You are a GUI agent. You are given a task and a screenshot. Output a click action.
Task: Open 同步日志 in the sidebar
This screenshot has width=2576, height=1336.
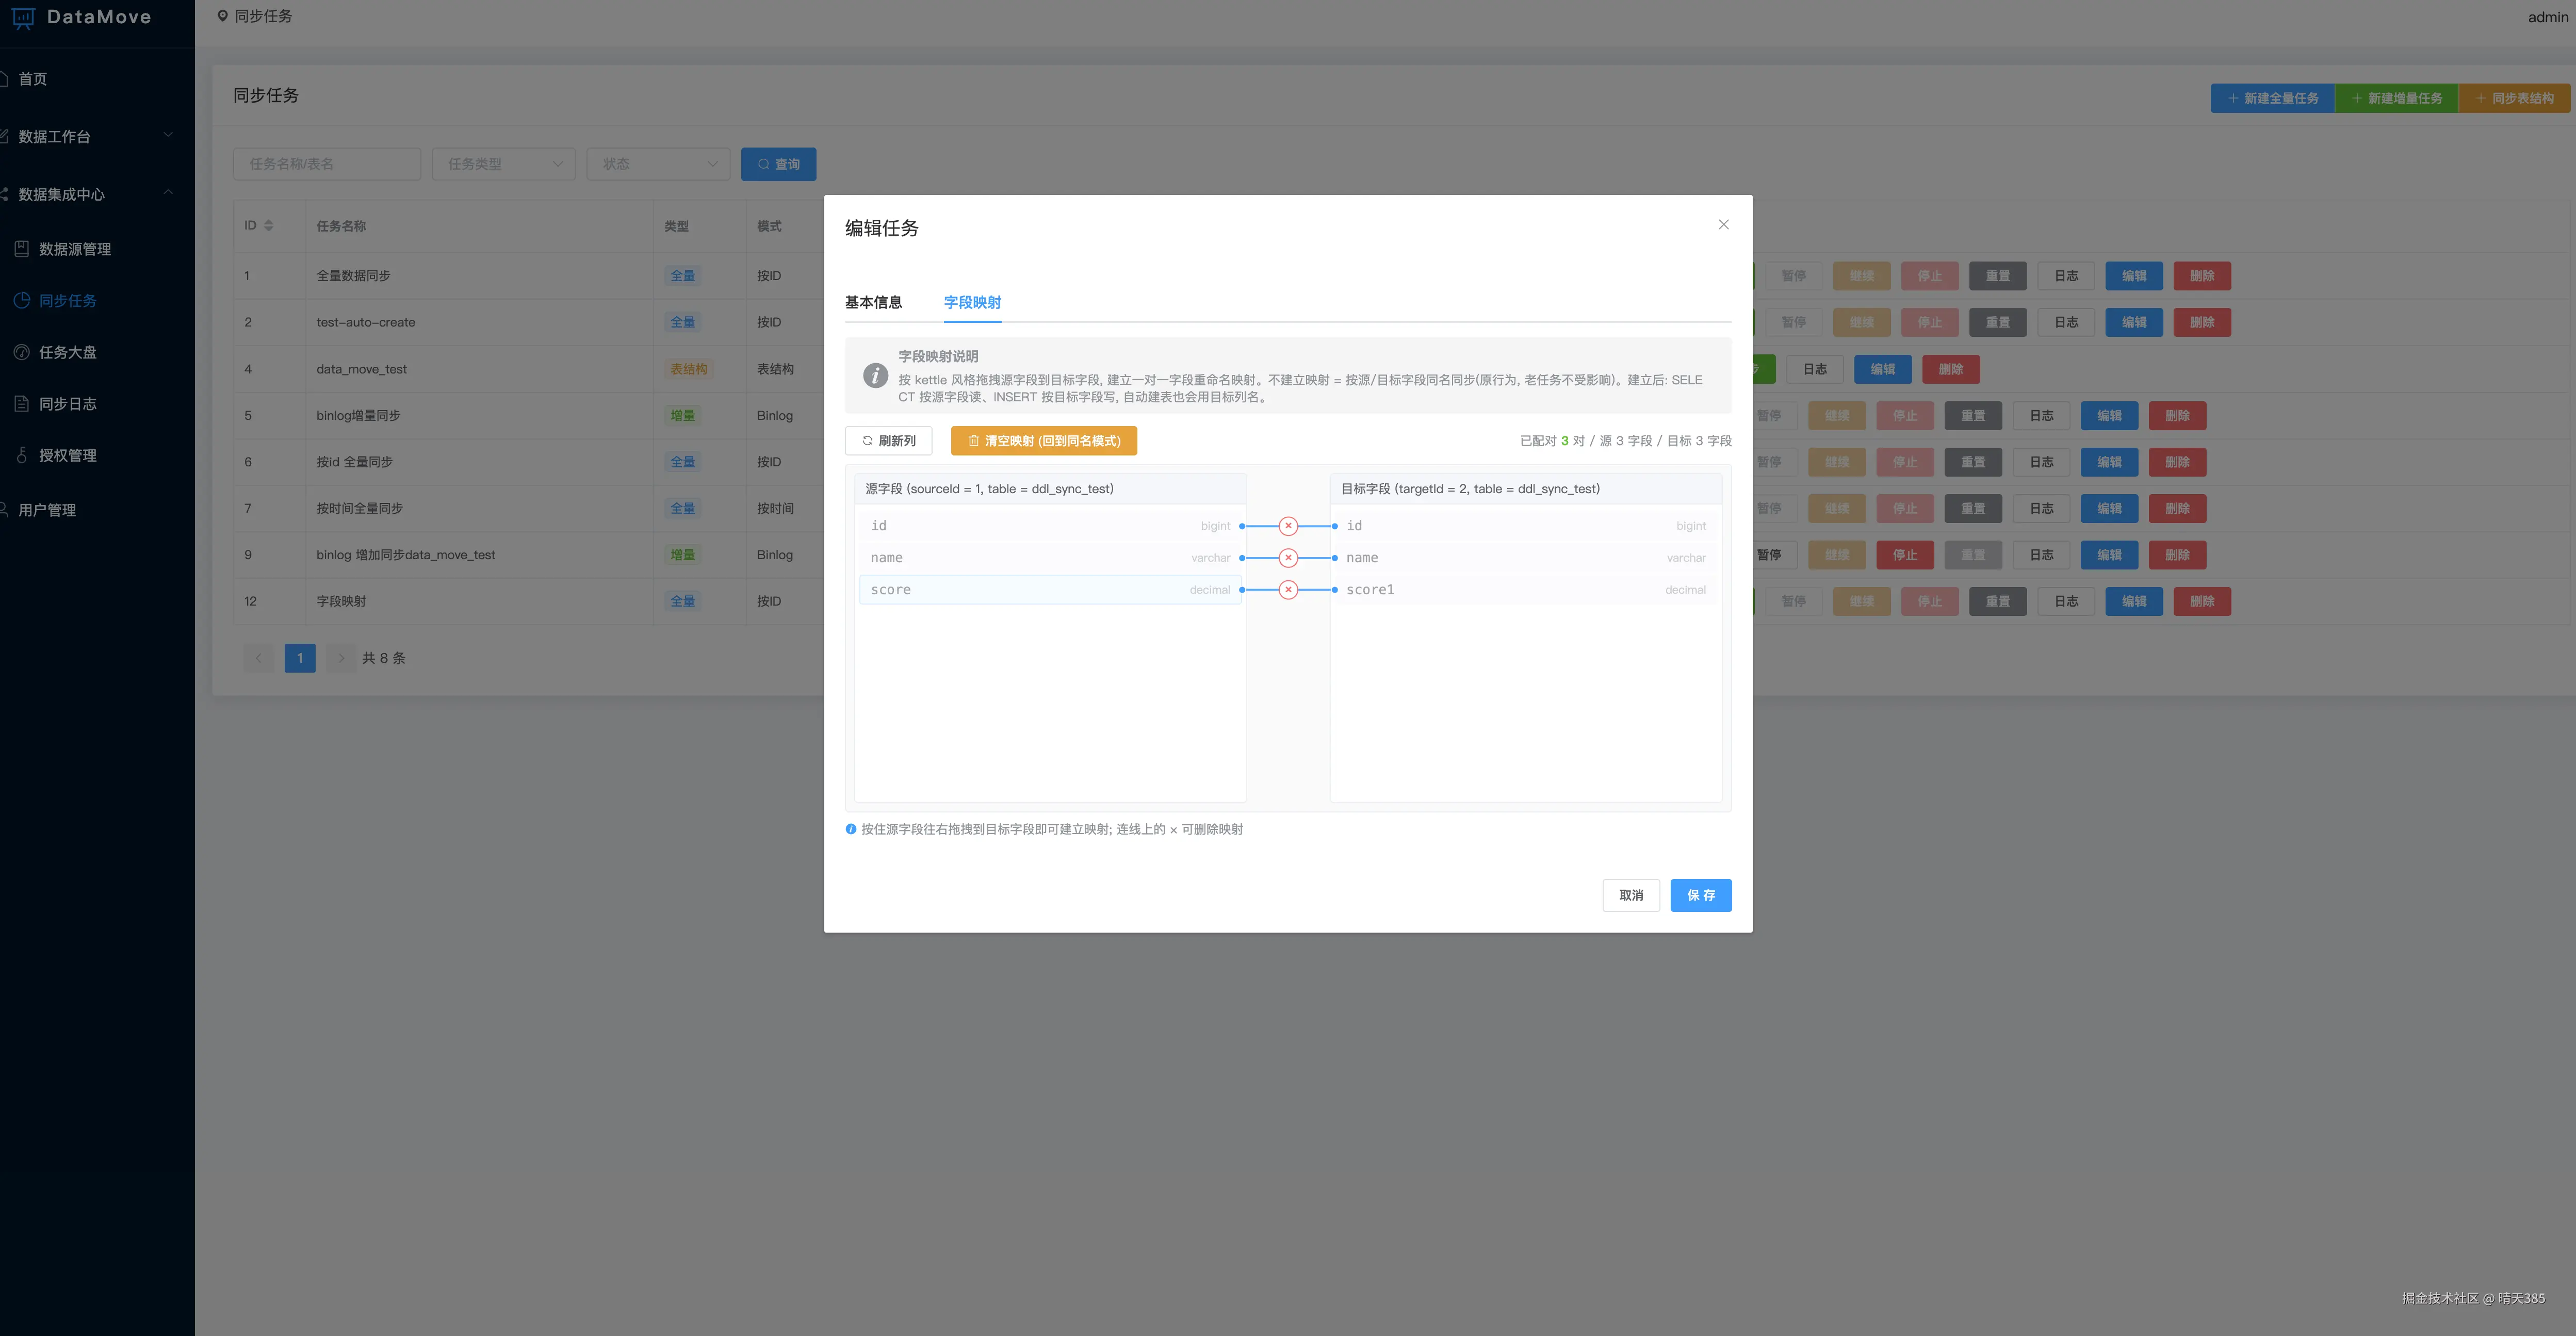pos(68,404)
